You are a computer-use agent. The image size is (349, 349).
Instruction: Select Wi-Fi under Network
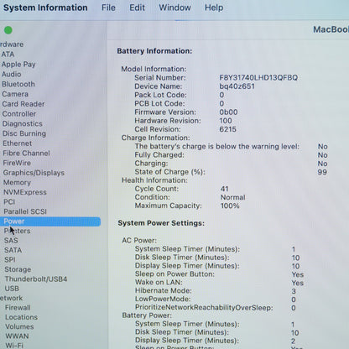point(14,346)
